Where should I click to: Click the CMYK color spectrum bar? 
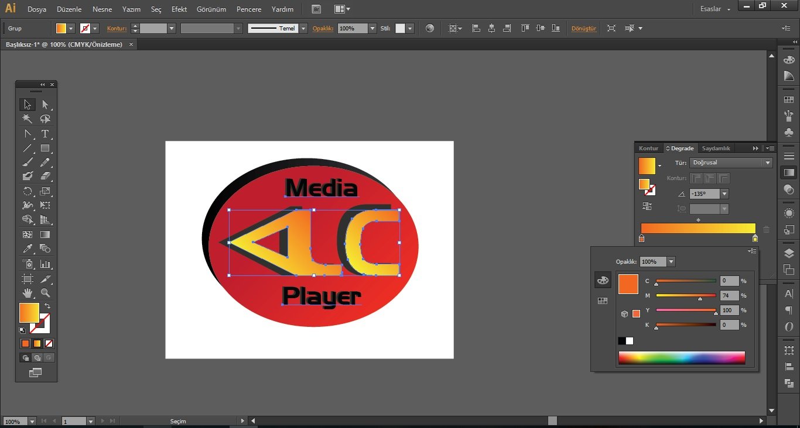coord(682,358)
